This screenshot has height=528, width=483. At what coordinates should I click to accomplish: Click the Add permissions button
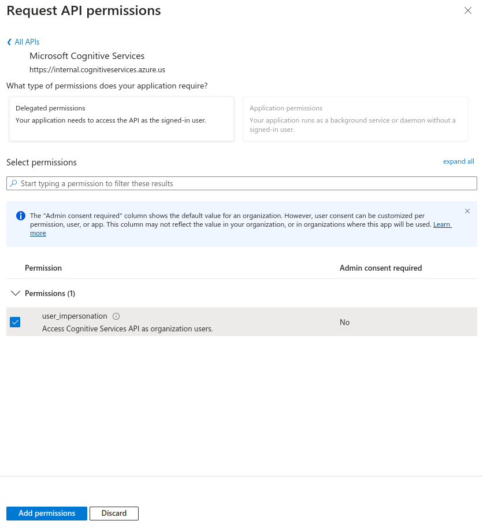tap(46, 513)
